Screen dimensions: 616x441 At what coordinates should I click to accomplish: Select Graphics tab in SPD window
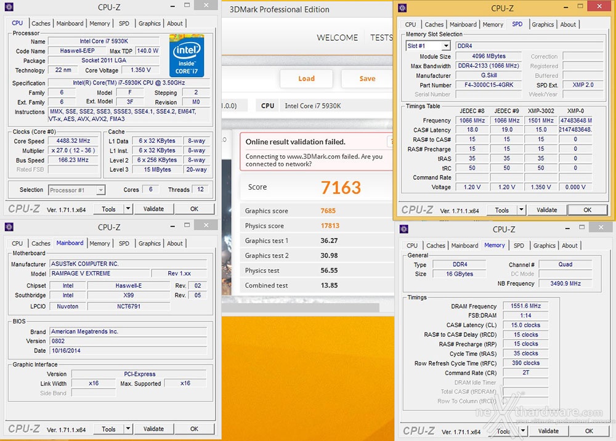coord(543,25)
